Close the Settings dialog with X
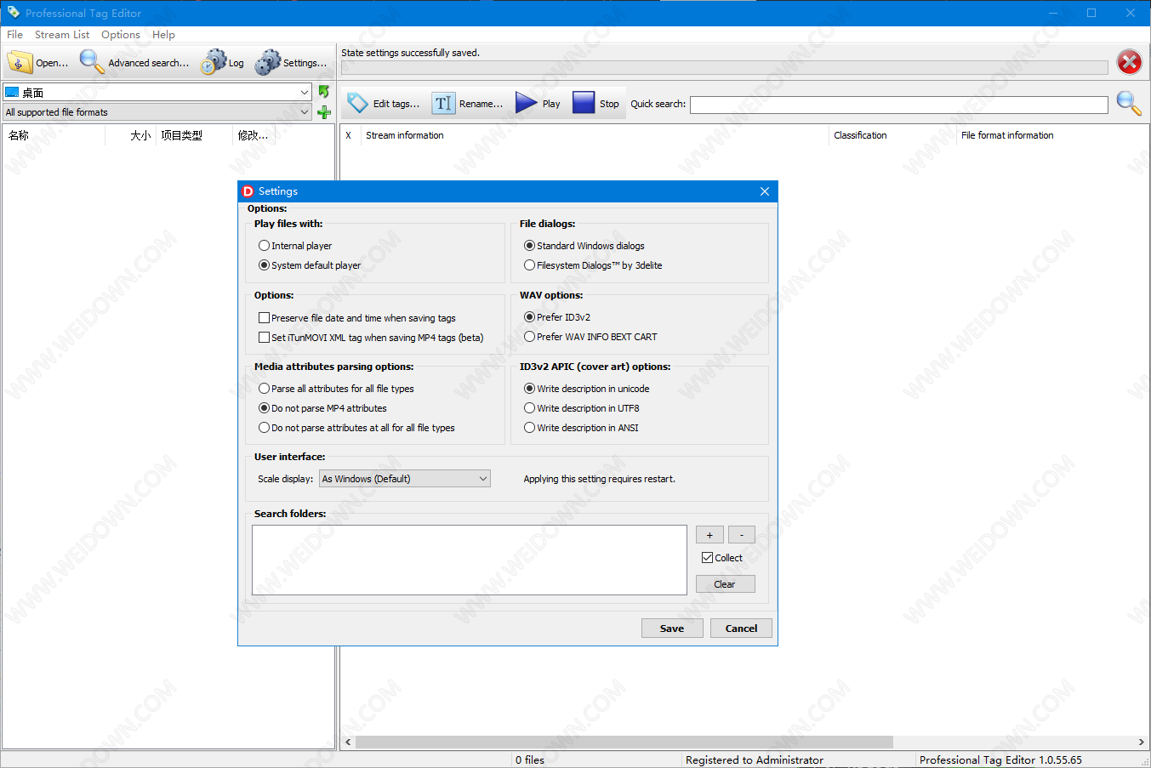Viewport: 1151px width, 768px height. [x=764, y=191]
